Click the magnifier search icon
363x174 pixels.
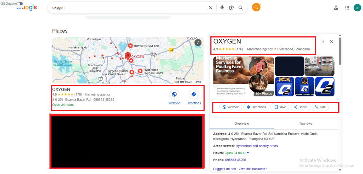coord(241,7)
